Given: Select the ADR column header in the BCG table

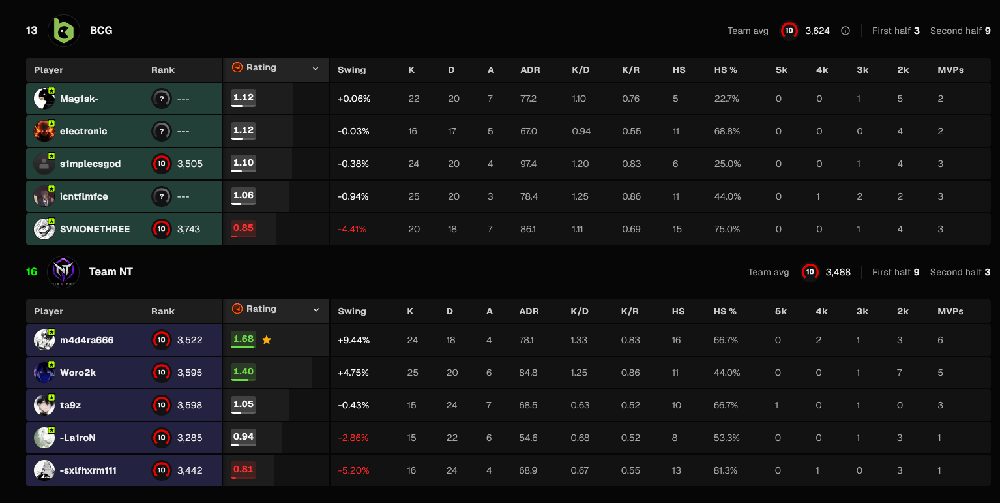Looking at the screenshot, I should (x=530, y=70).
